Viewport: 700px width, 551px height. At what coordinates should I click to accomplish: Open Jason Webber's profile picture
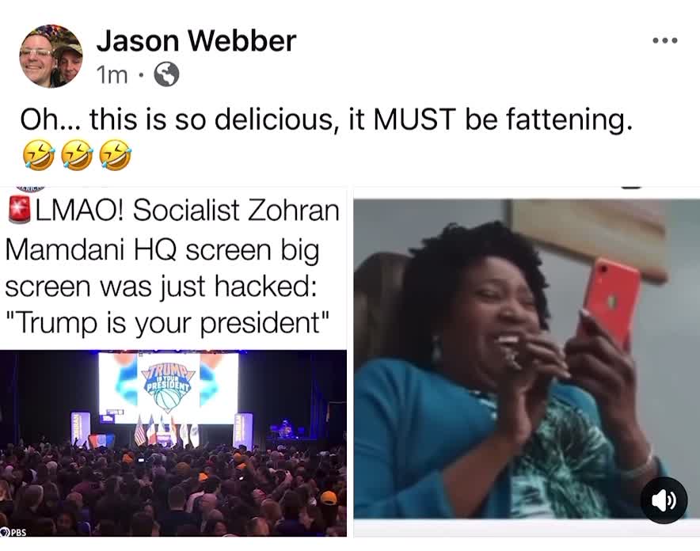[51, 55]
